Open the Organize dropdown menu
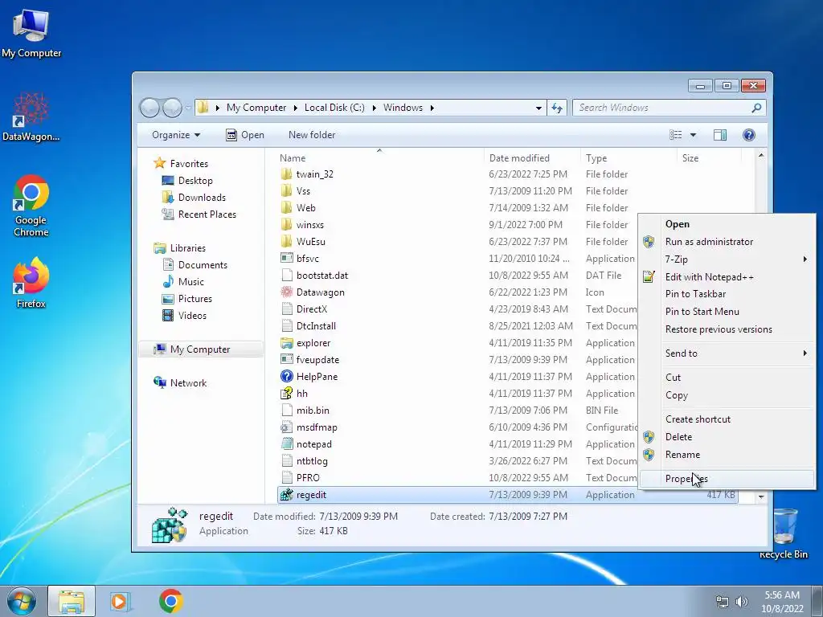This screenshot has height=617, width=823. [176, 135]
